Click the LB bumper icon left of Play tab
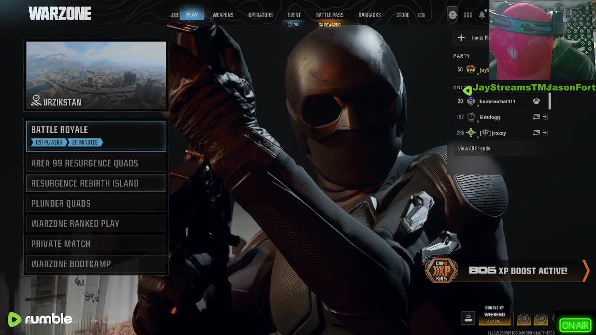The height and width of the screenshot is (335, 596). (175, 15)
